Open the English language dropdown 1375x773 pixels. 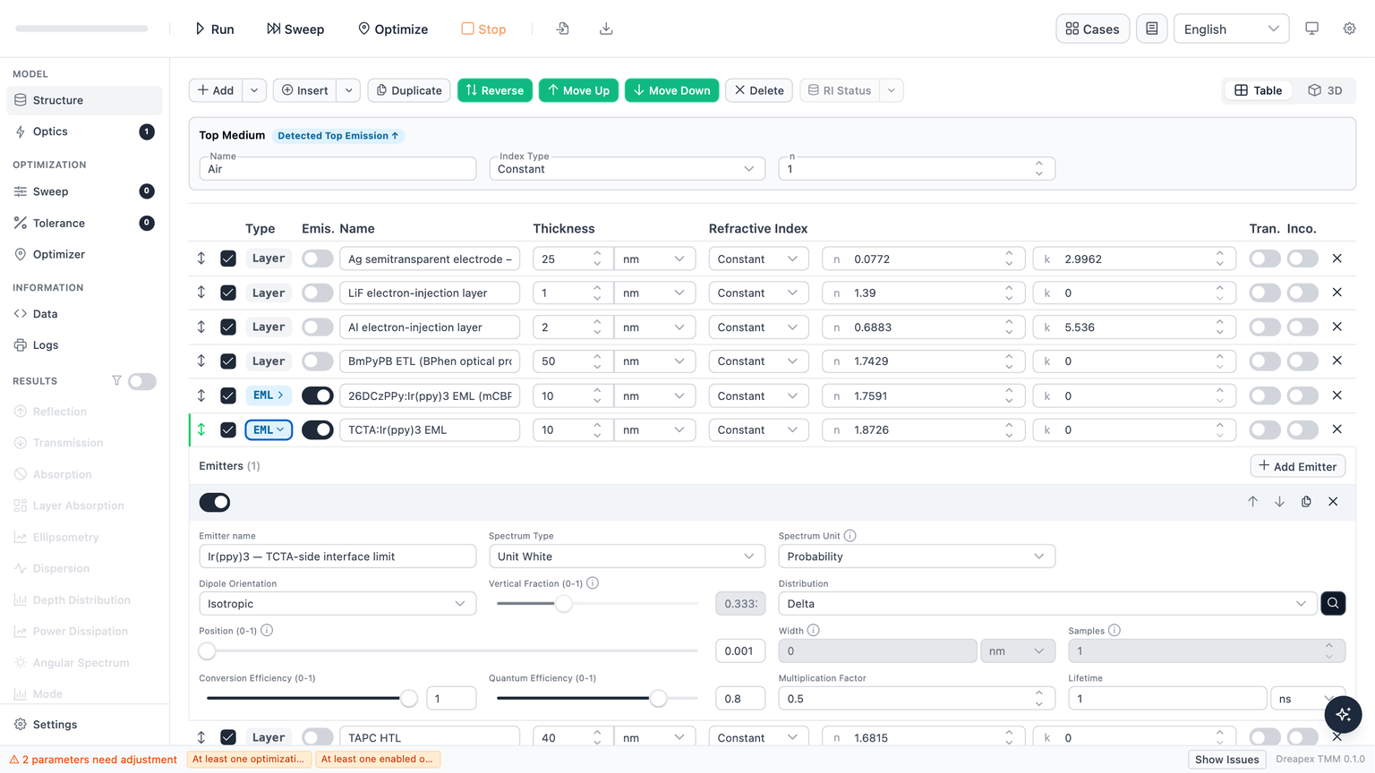[x=1231, y=29]
